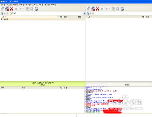Click the red X abort icon in right toolbar

98,9
